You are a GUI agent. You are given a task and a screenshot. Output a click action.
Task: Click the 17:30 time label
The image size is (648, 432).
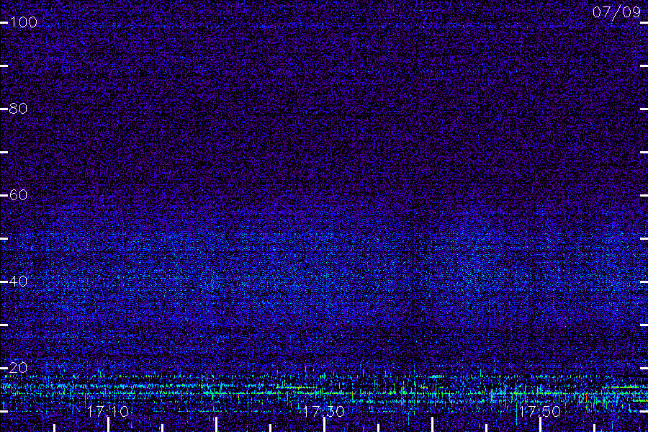click(x=324, y=411)
